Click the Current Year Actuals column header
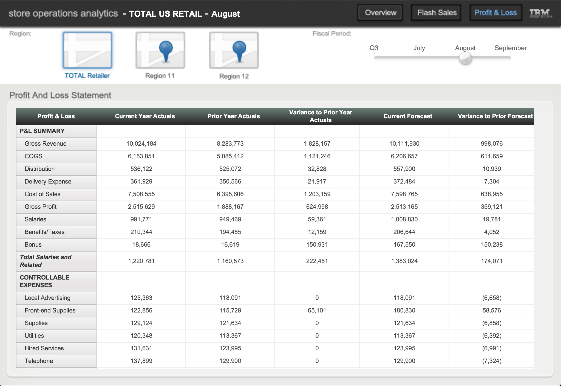The height and width of the screenshot is (386, 561). [145, 116]
